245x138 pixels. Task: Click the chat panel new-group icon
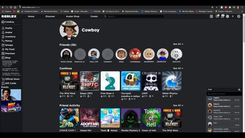click(239, 89)
